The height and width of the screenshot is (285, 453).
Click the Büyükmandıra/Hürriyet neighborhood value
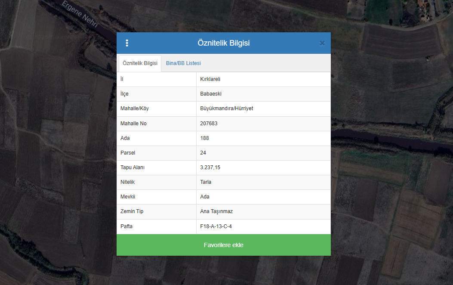click(x=226, y=108)
